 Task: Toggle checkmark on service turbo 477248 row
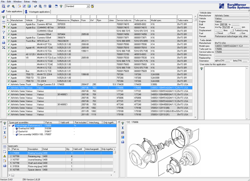[8, 104]
